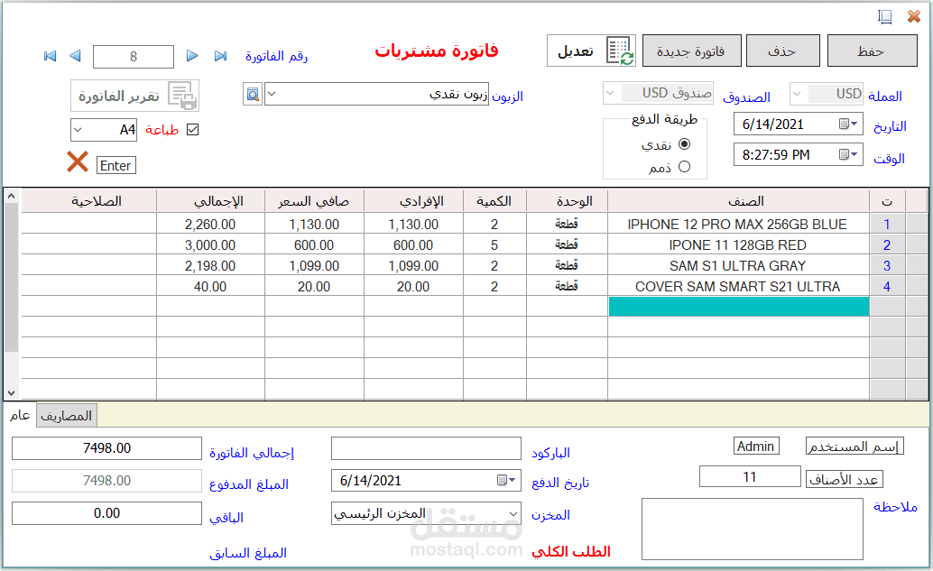This screenshot has height=571, width=933.
Task: Click the الصلاحية column header
Action: click(89, 201)
